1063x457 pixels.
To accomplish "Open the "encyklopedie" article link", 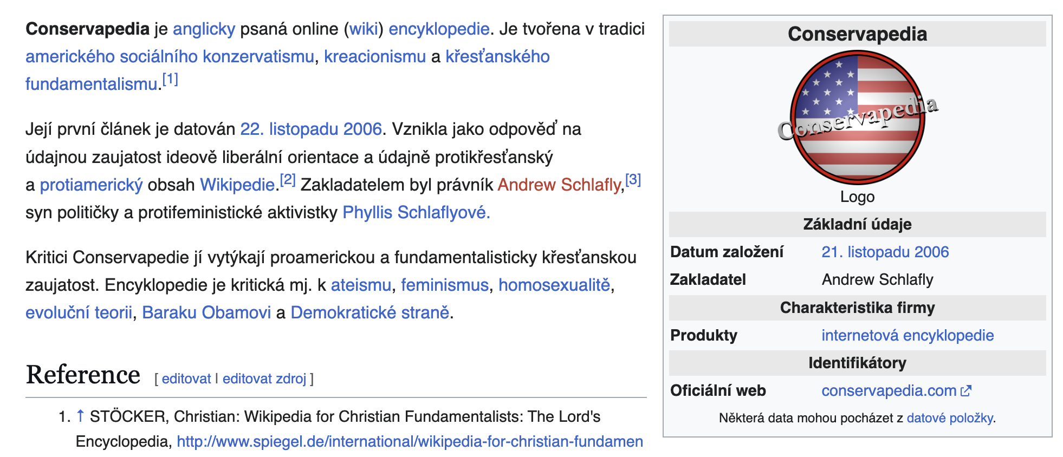I will pyautogui.click(x=439, y=29).
